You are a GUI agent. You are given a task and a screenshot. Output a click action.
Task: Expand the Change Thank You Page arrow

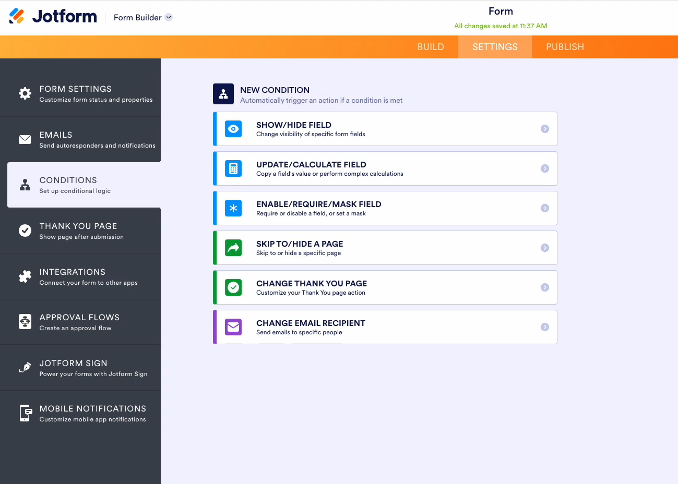(x=545, y=287)
